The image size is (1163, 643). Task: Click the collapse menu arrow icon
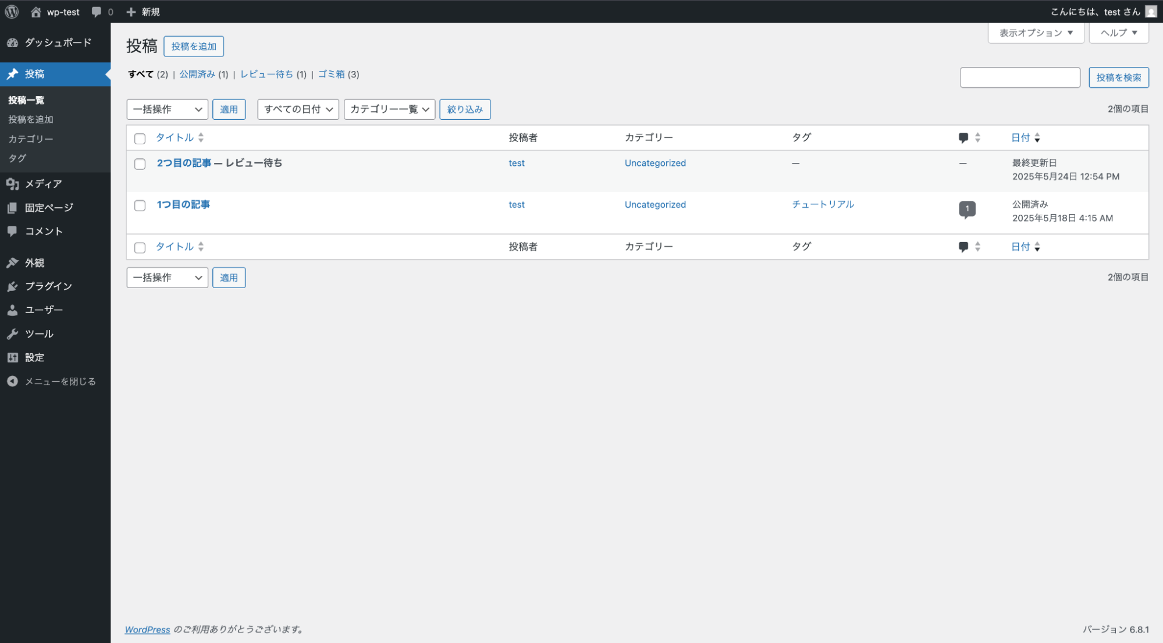(x=12, y=382)
